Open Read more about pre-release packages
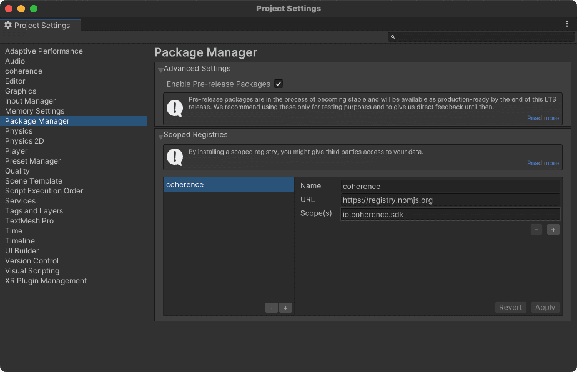Image resolution: width=577 pixels, height=372 pixels. click(x=542, y=118)
